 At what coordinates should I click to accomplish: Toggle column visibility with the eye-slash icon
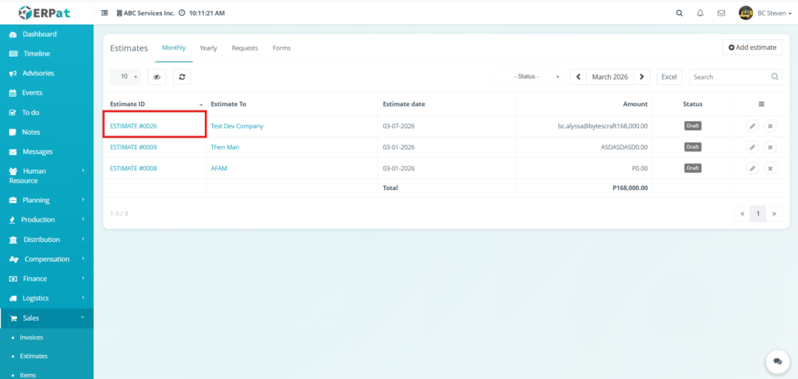(157, 77)
